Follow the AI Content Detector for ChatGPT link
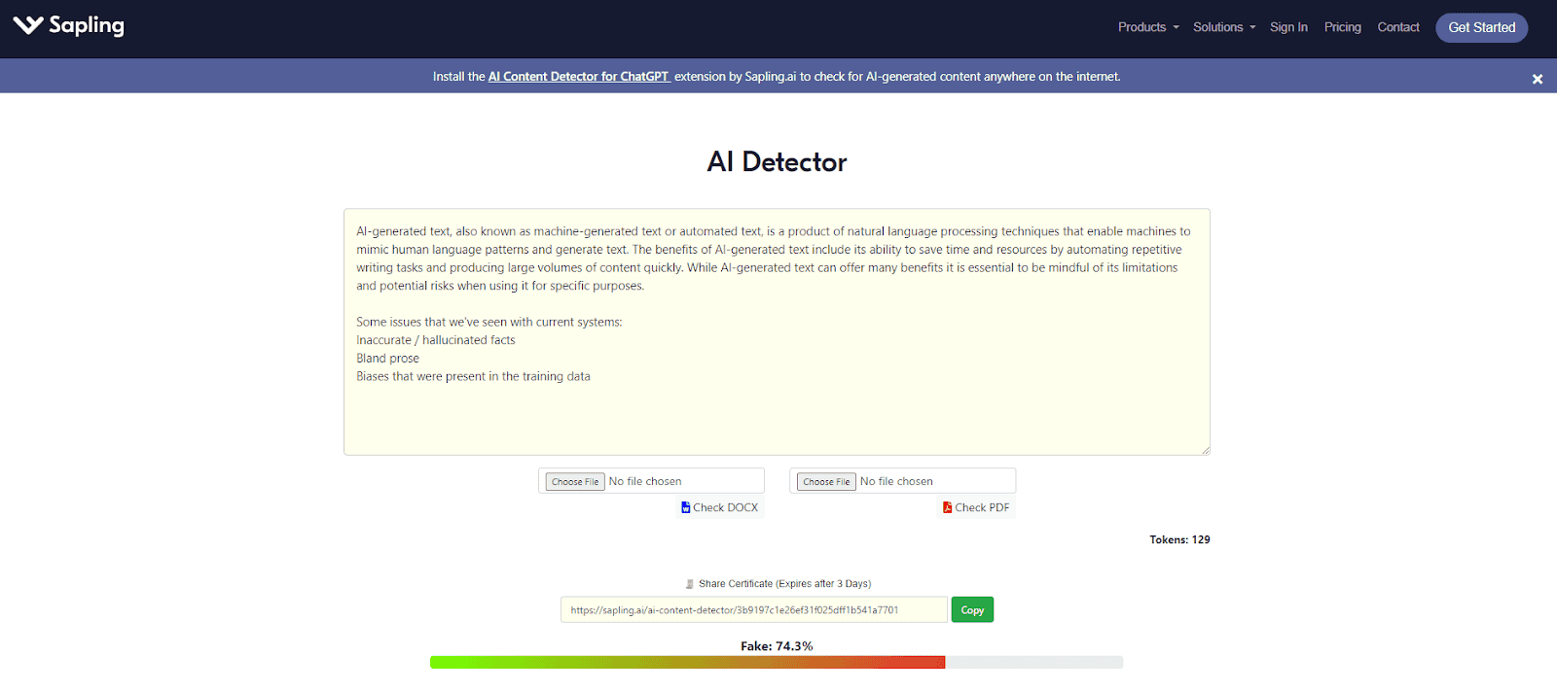This screenshot has width=1557, height=691. click(578, 77)
